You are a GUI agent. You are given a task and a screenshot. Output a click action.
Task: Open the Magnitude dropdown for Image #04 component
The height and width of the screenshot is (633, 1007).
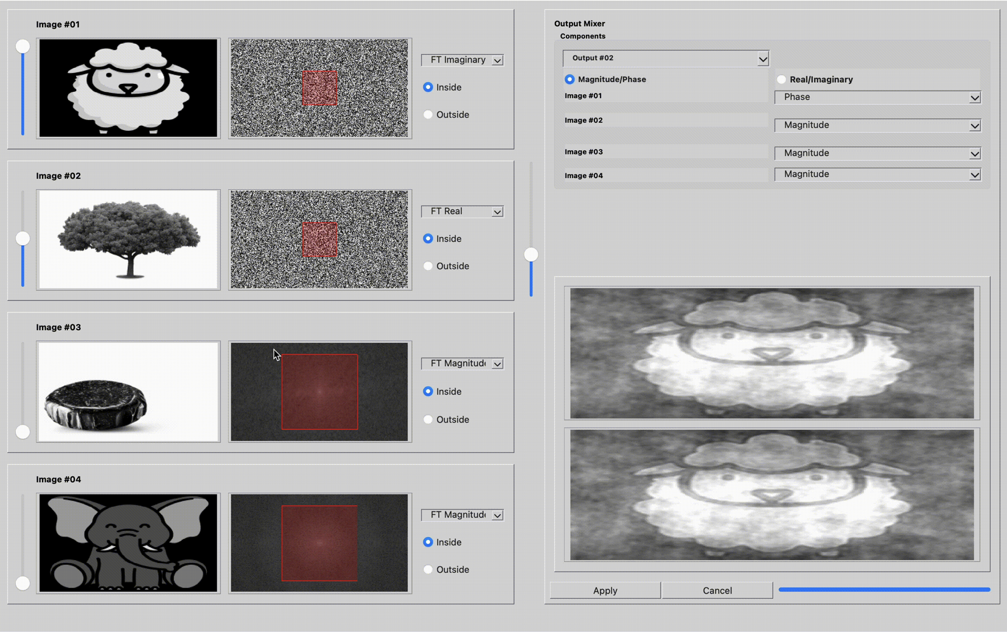click(877, 174)
